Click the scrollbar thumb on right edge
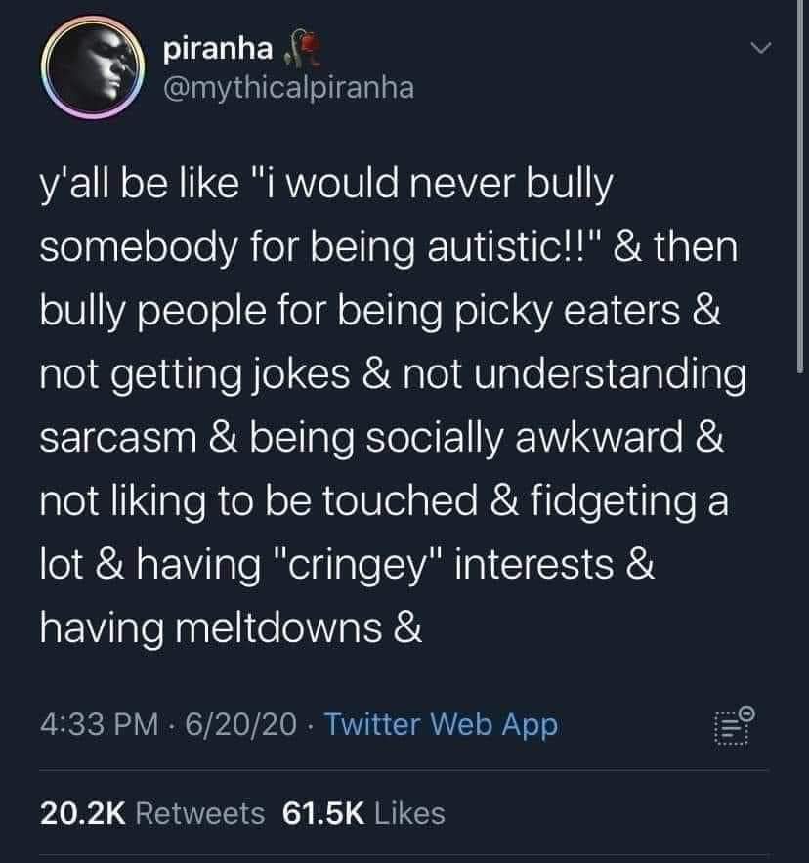This screenshot has height=863, width=809. pos(803,186)
